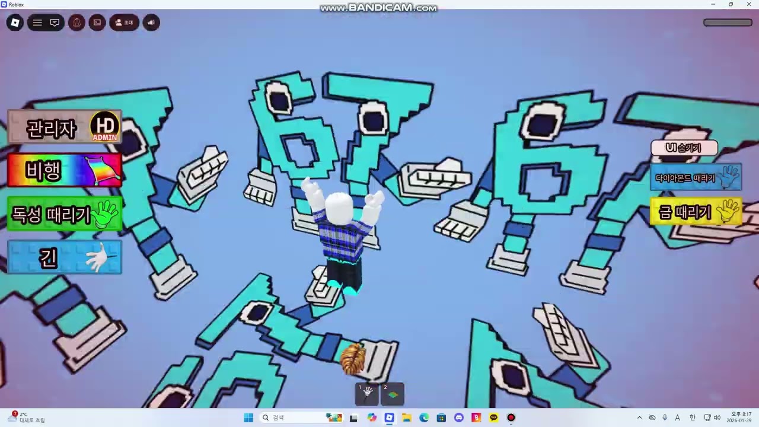The image size is (759, 427).
Task: Expand the hidden system tray icons chevron
Action: [639, 418]
